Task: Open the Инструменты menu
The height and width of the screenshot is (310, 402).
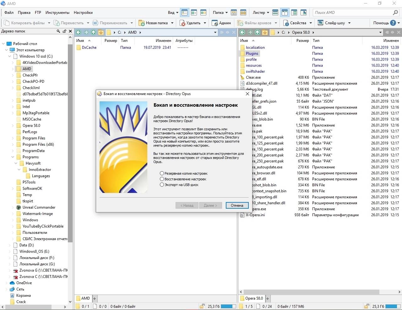Action: 57,13
